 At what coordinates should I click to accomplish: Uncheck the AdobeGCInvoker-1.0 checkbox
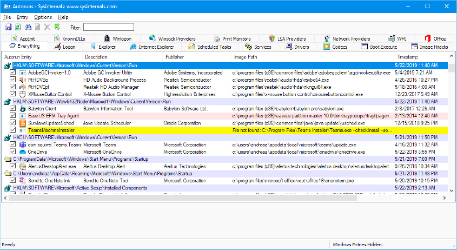(x=13, y=72)
